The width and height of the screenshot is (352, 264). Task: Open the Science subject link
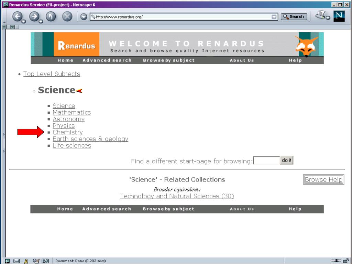pos(64,106)
